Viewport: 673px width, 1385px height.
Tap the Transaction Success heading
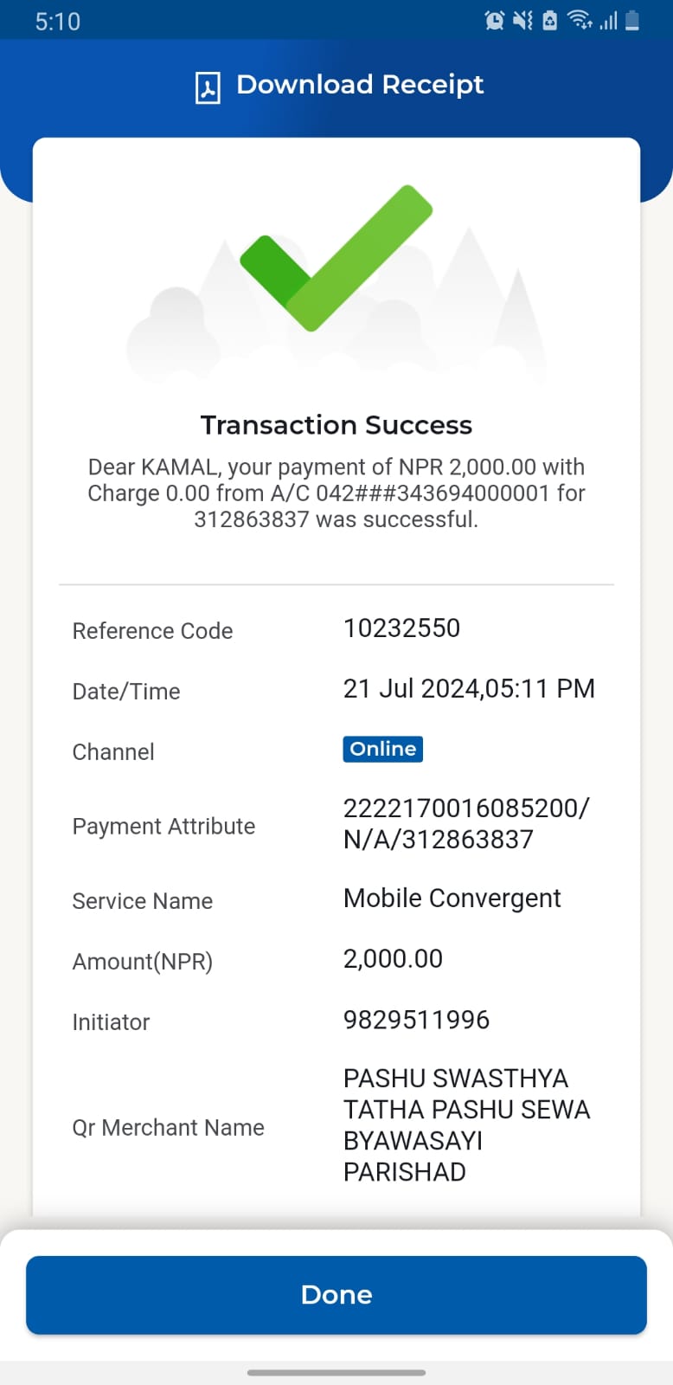pos(336,425)
